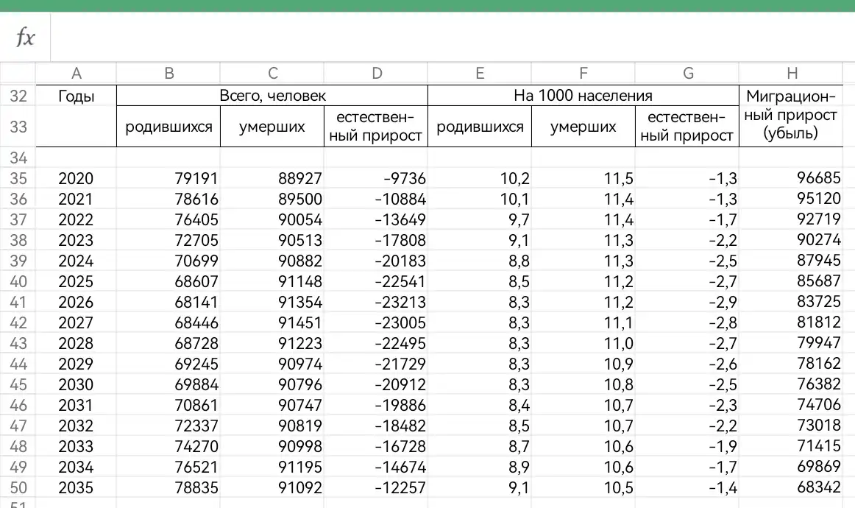The image size is (855, 508).
Task: Click the 'Миграционный прирост (убыль)' header cell
Action: pos(791,116)
